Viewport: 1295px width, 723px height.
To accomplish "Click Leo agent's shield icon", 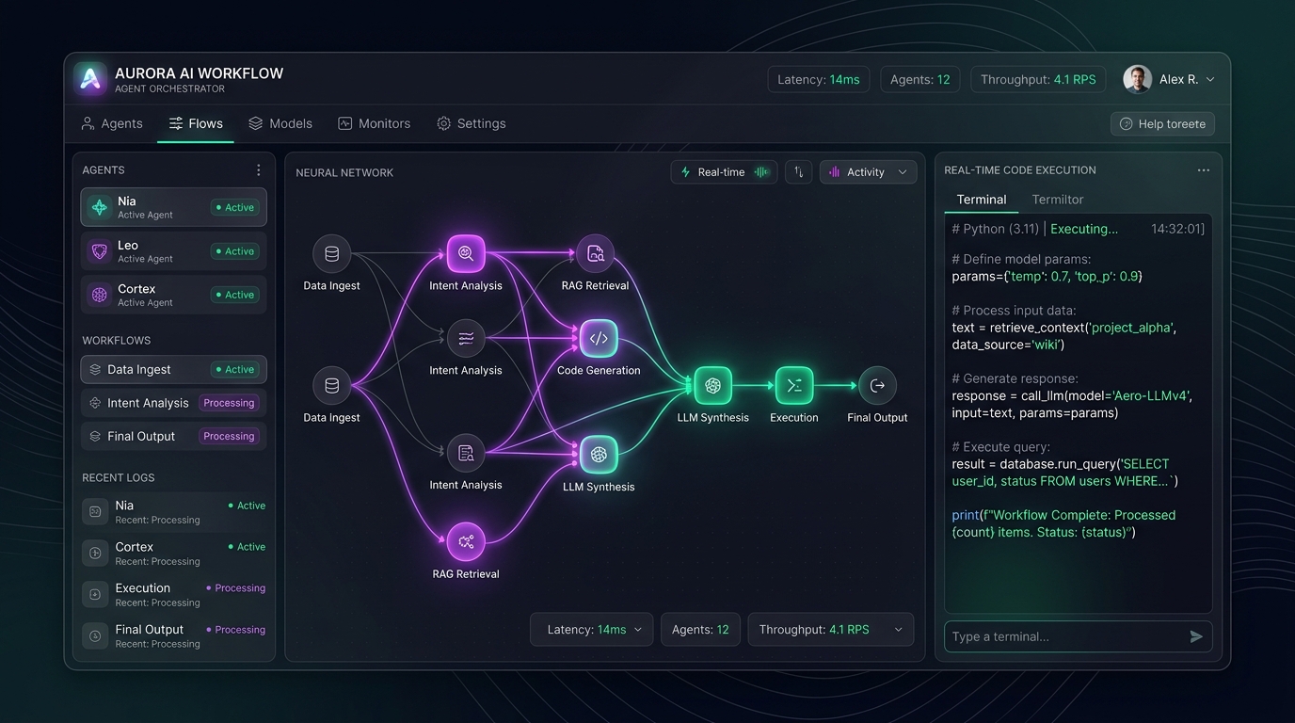I will pyautogui.click(x=100, y=251).
